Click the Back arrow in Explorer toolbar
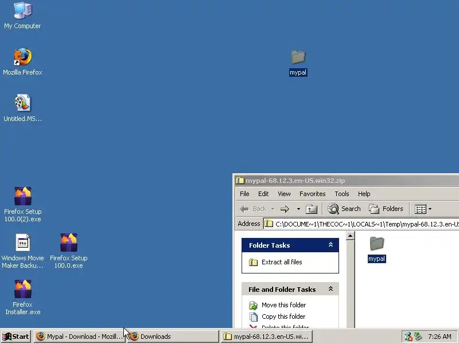 click(x=244, y=209)
